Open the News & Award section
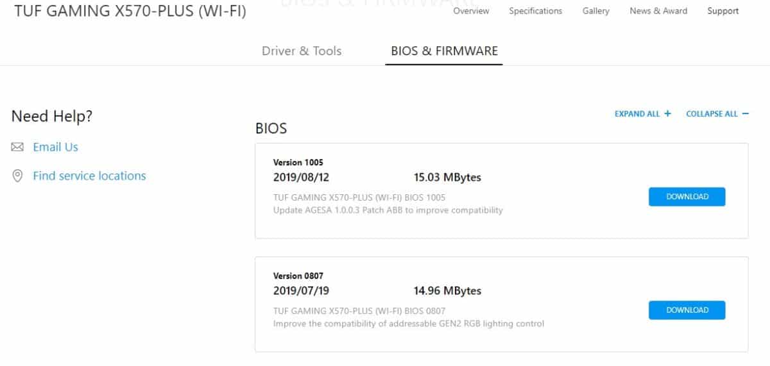The height and width of the screenshot is (366, 770). (x=658, y=11)
